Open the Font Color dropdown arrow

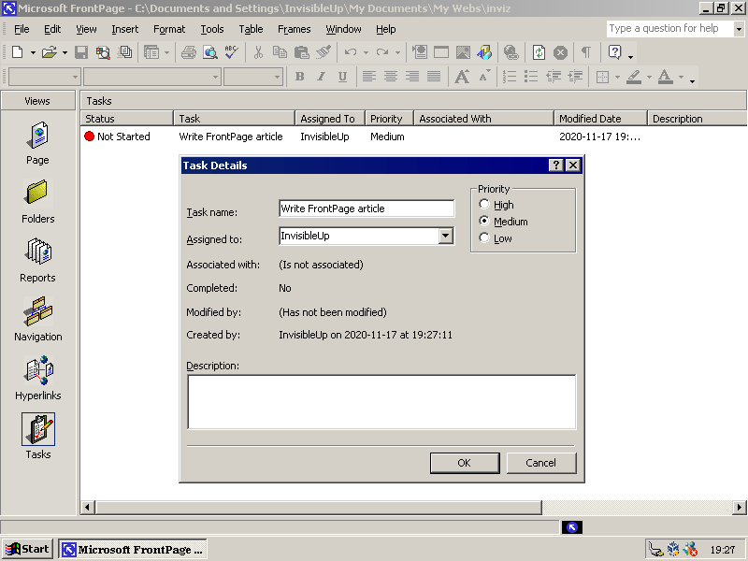[x=682, y=77]
